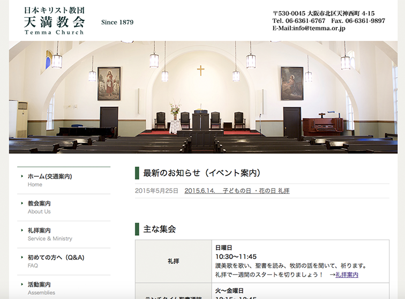Select 礼拝案内 Service & Ministry in sidebar

[x=39, y=230]
